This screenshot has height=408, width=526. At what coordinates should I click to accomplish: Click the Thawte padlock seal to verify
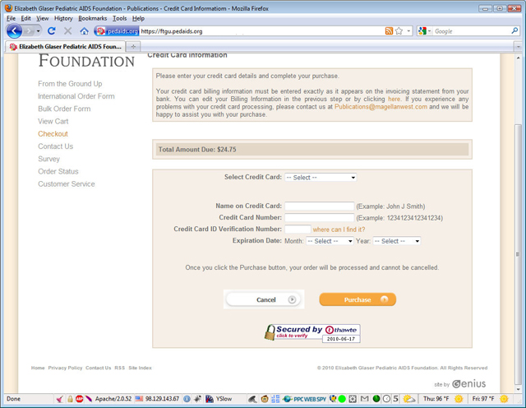coord(312,333)
